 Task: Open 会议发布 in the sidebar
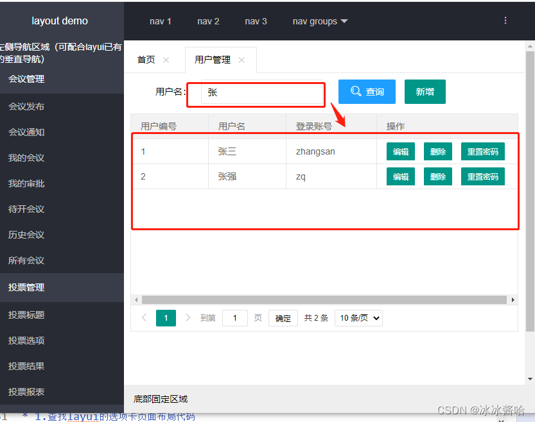pos(62,106)
